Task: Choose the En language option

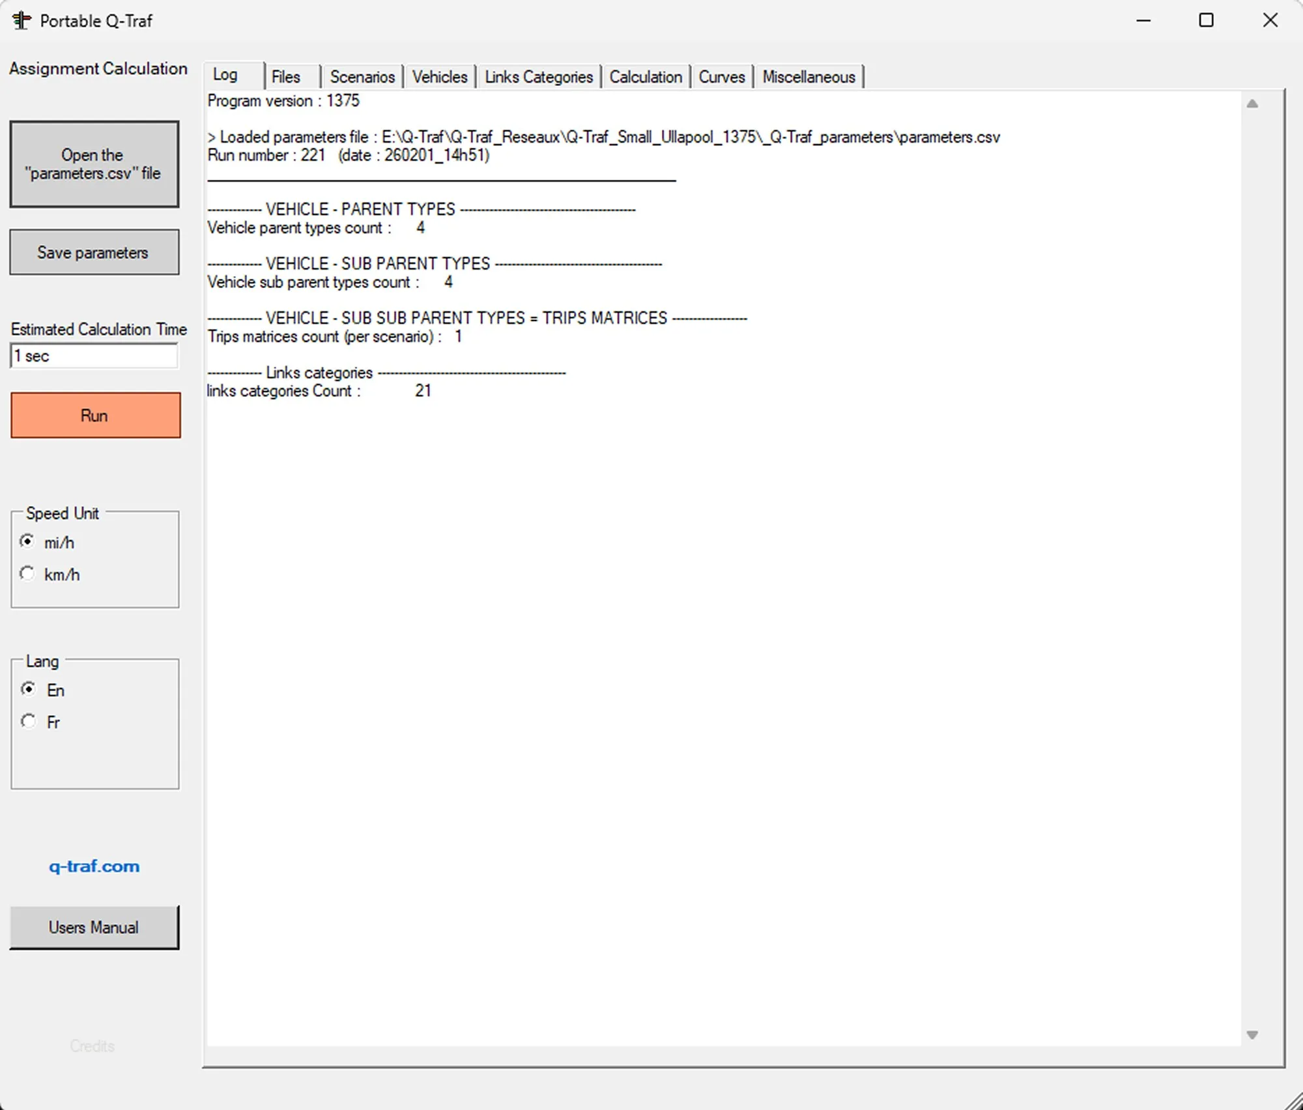Action: (x=29, y=689)
